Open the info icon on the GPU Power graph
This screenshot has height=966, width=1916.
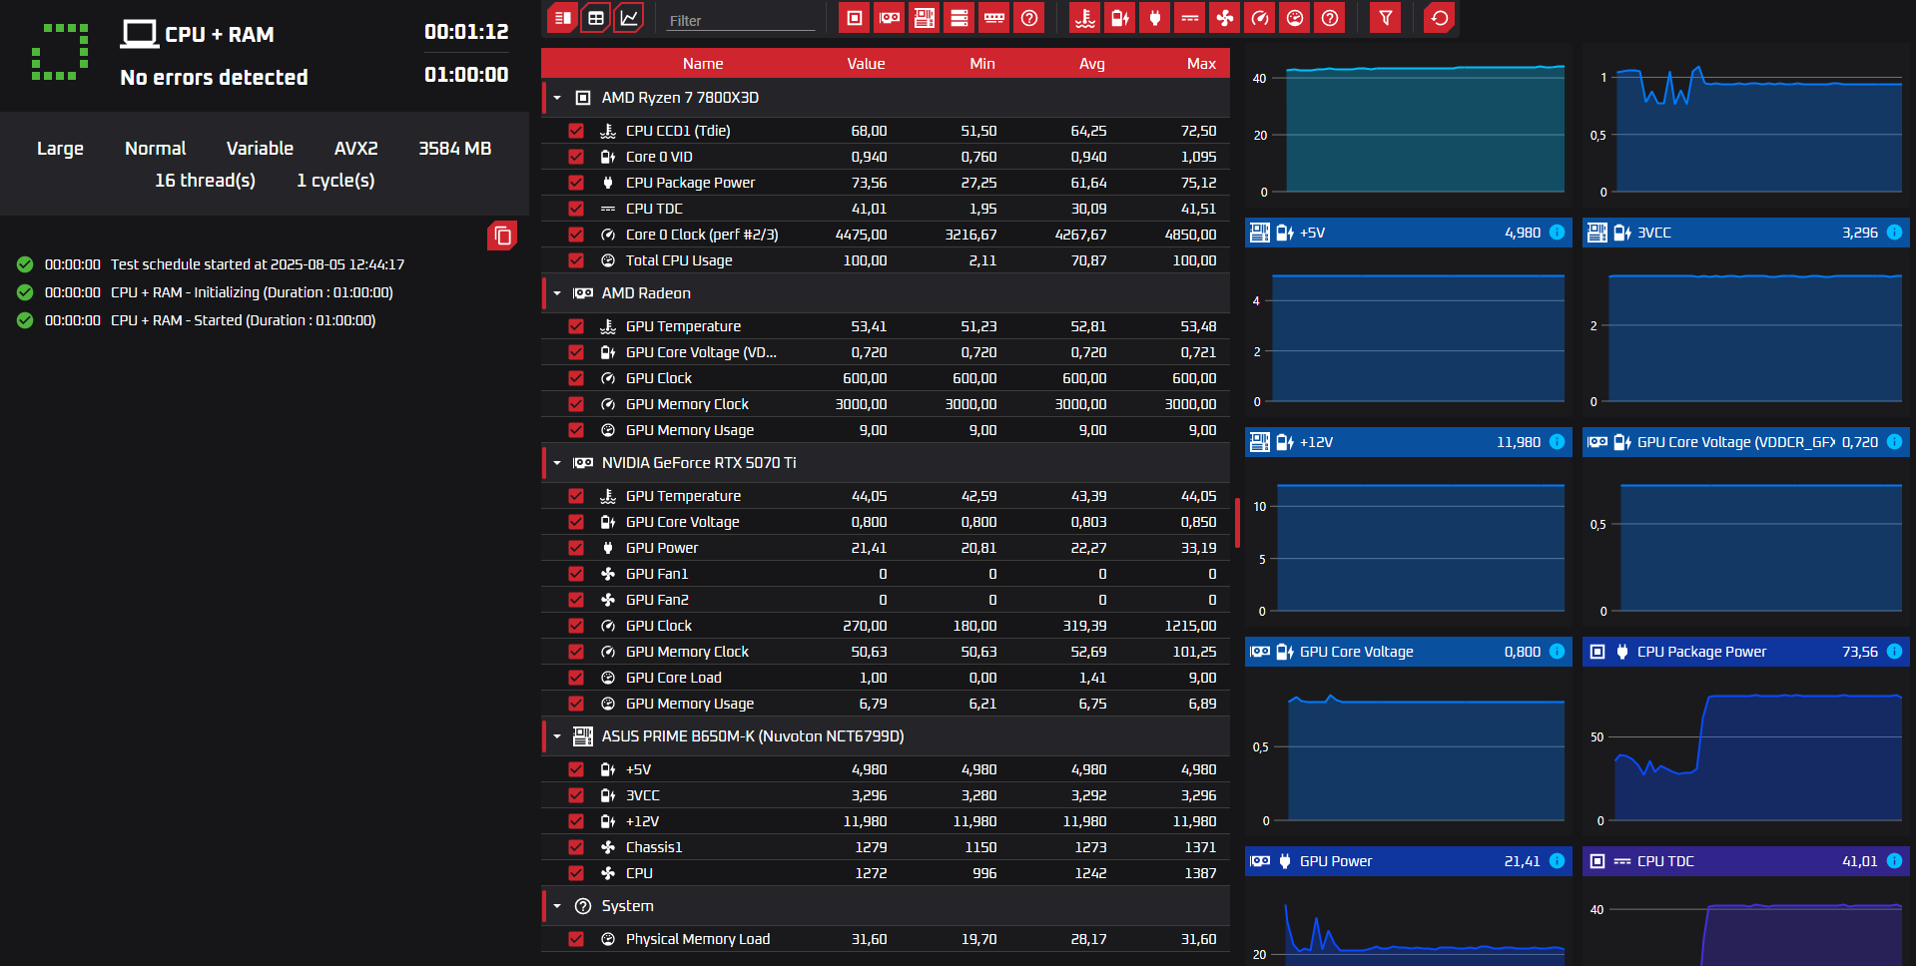(1557, 861)
